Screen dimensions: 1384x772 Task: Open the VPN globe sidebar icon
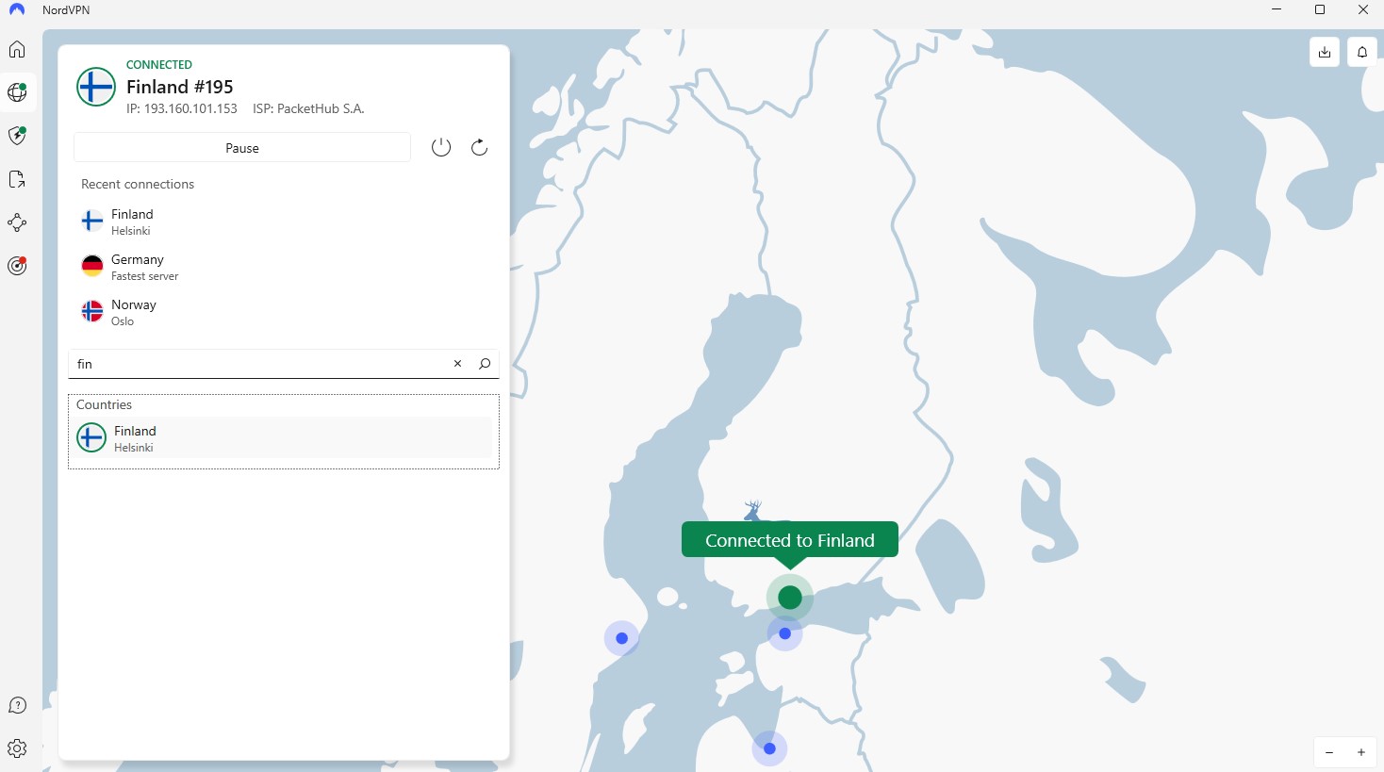[x=17, y=92]
